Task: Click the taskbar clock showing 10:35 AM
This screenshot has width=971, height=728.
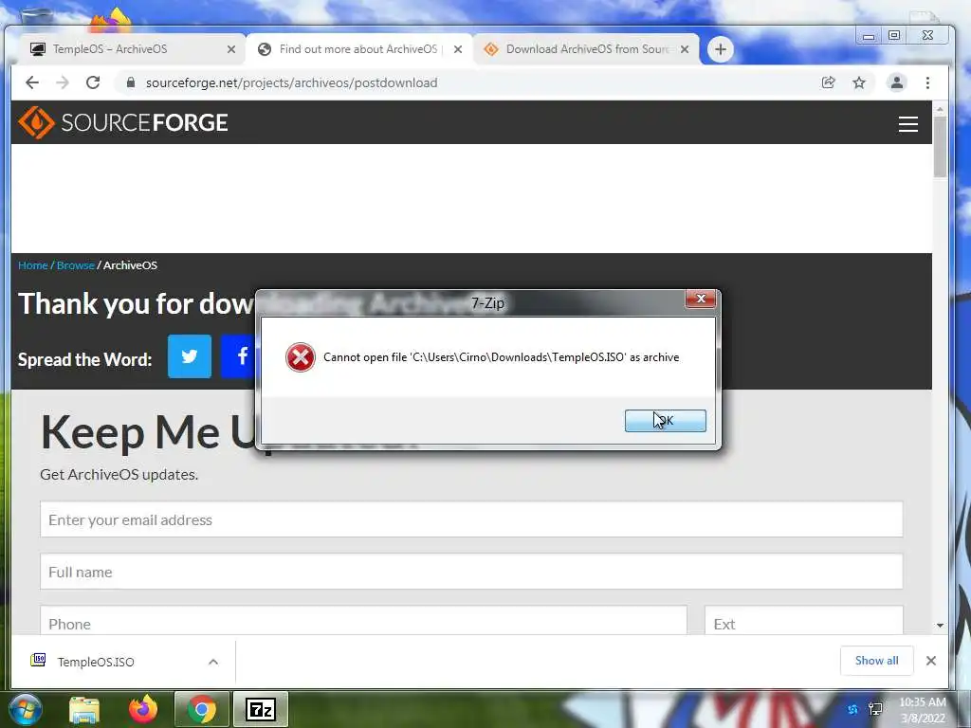Action: pos(923,710)
